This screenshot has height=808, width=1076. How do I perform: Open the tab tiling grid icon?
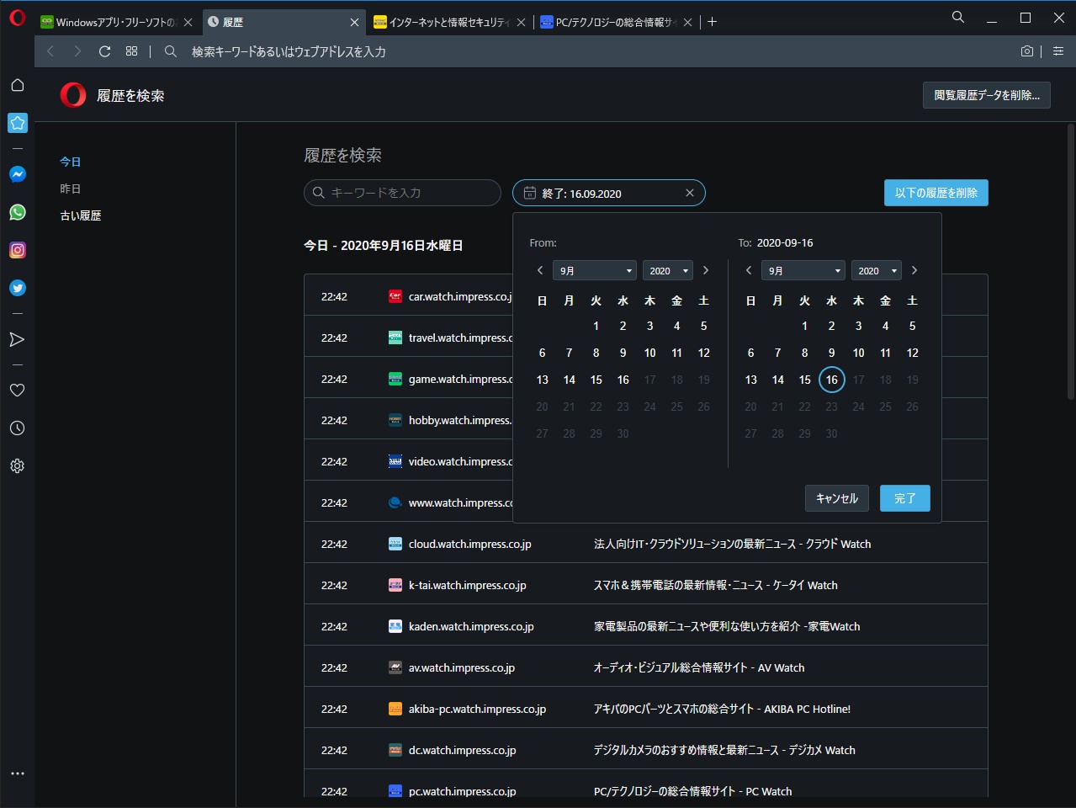pos(131,51)
